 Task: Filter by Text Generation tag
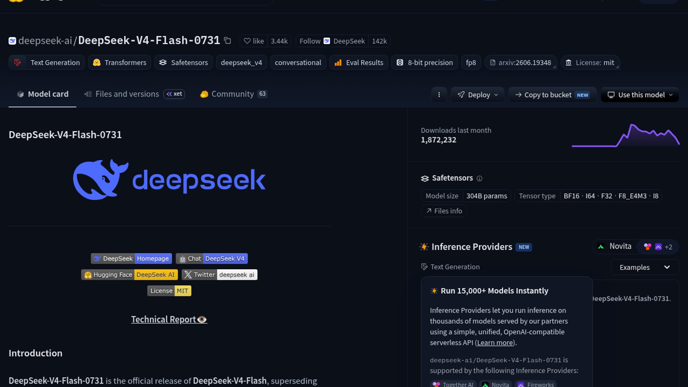tap(47, 62)
